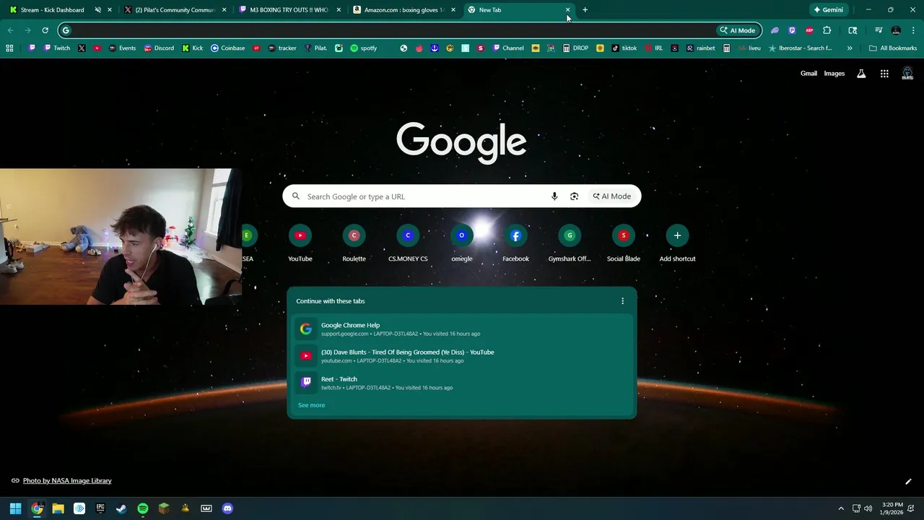Open the Google apps grid launcher

(884, 74)
